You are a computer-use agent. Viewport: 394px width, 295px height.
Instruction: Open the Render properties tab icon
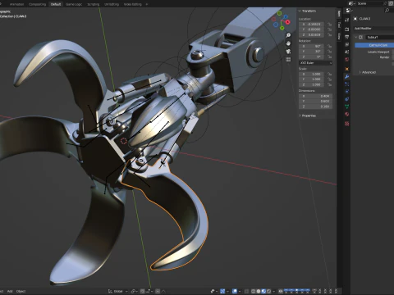347,29
